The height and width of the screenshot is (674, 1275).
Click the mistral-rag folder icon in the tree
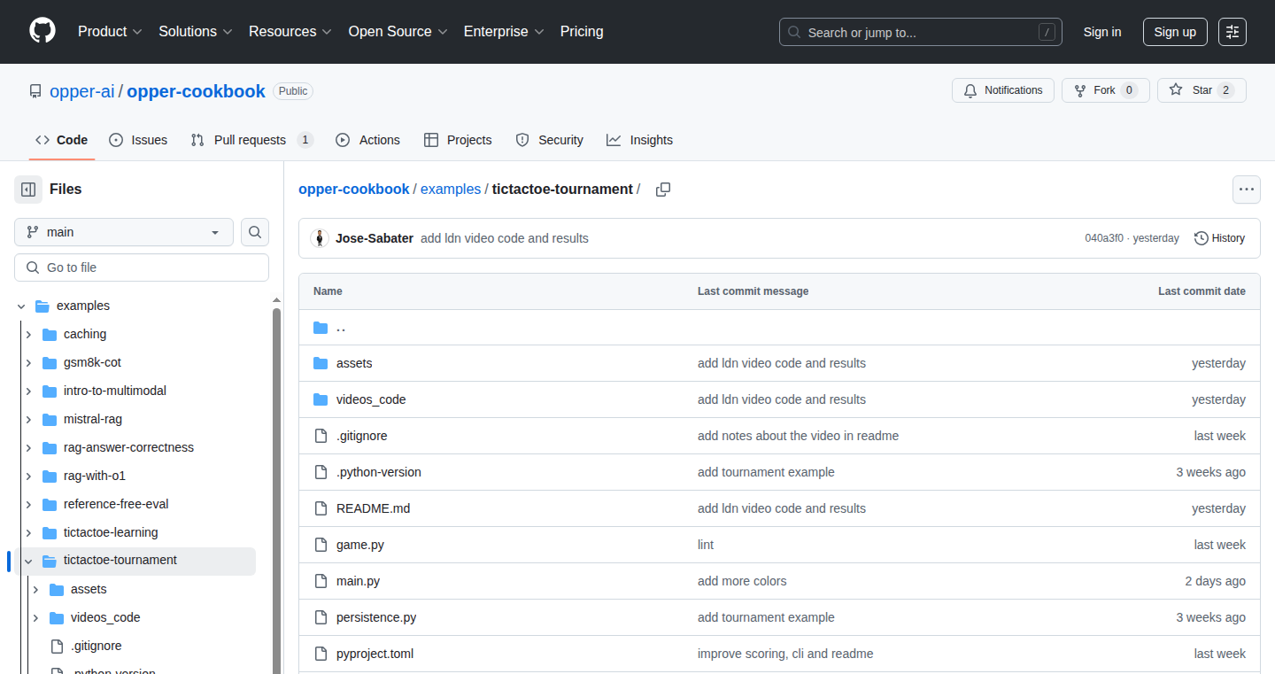[50, 419]
